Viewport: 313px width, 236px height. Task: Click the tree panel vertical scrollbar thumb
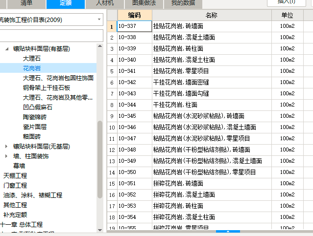(x=100, y=159)
